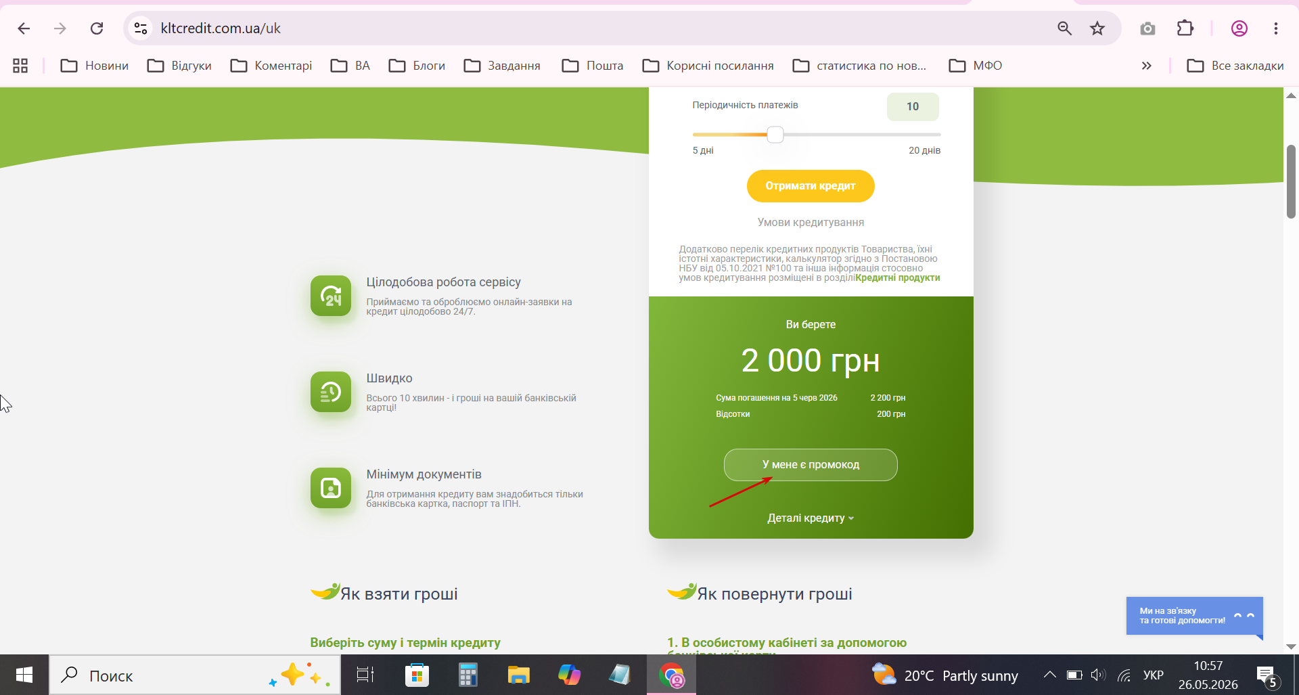
Task: Show hidden bookmarks with double chevron
Action: point(1146,66)
